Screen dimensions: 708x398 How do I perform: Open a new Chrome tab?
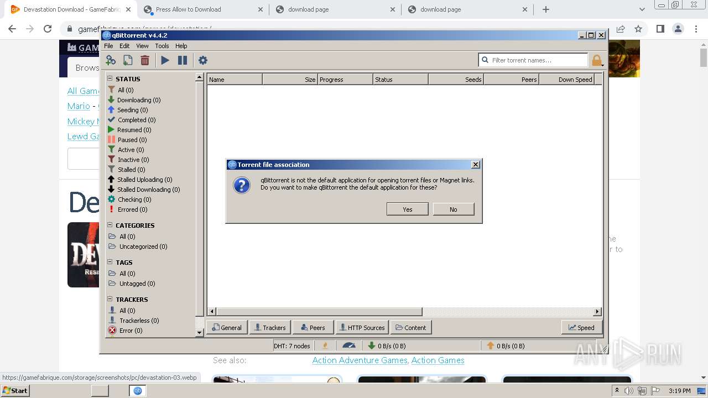point(546,9)
